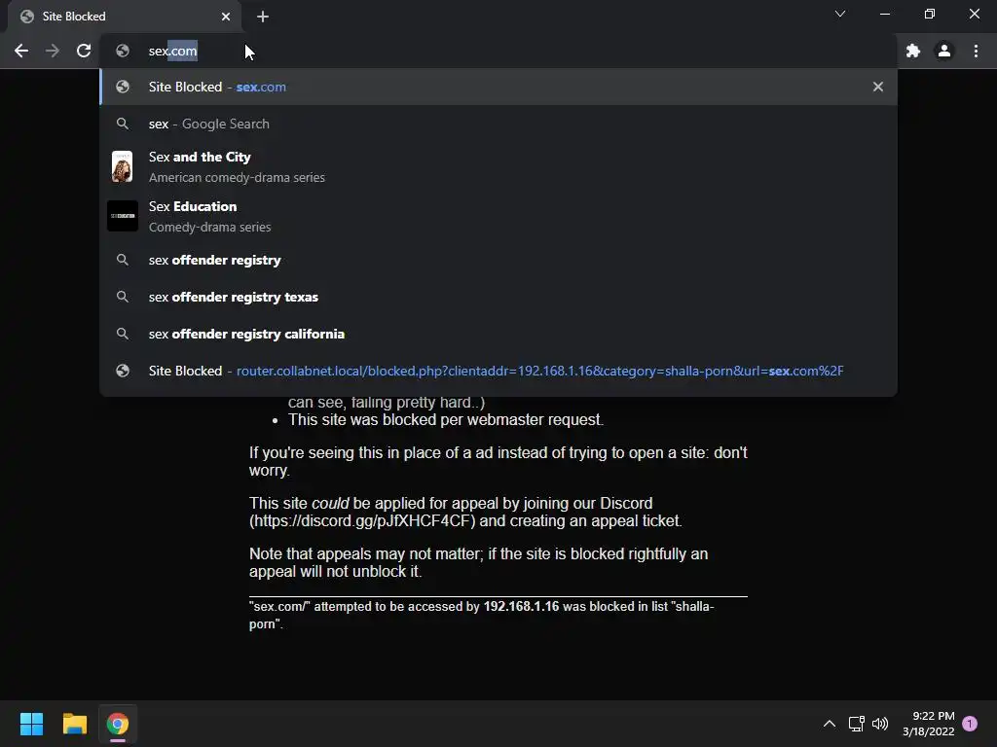
Task: Choose the offender registry texas suggestion
Action: (x=498, y=297)
